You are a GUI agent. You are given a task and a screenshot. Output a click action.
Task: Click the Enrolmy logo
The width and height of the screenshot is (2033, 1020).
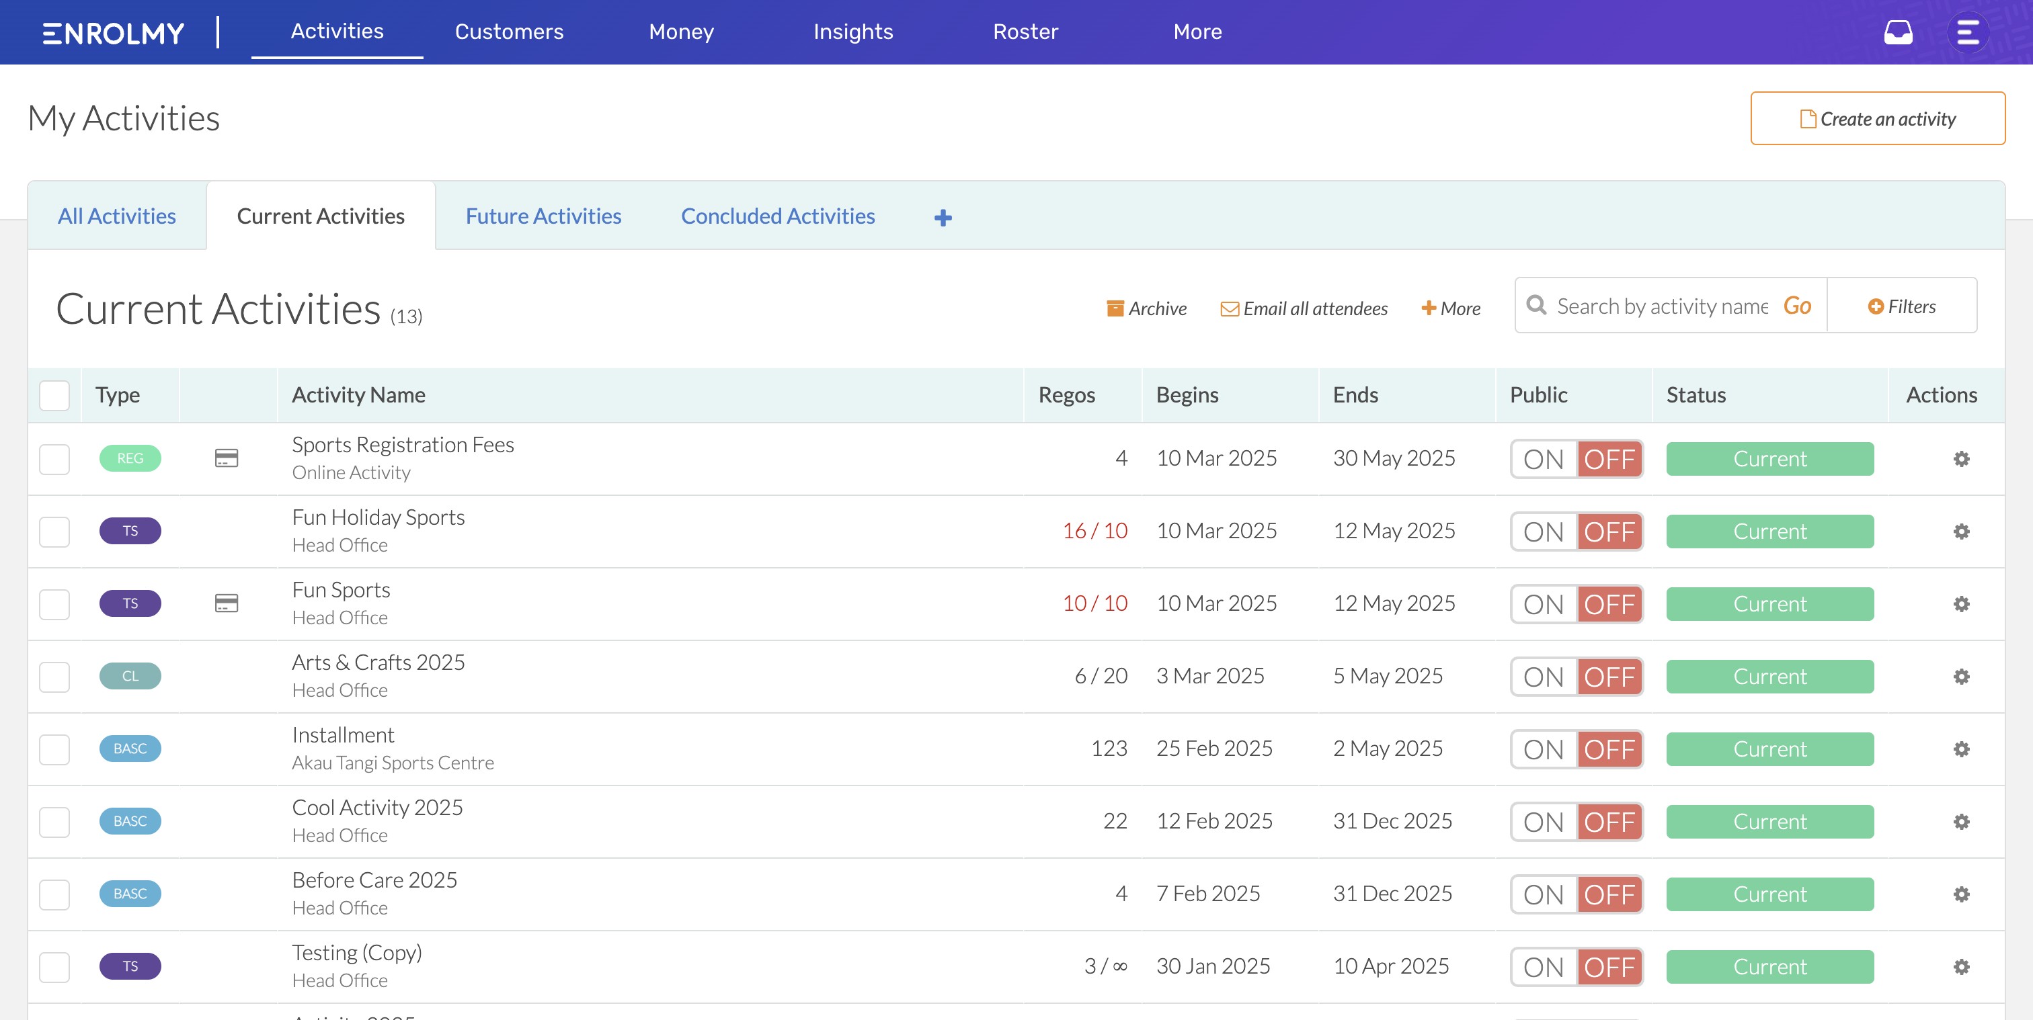(113, 32)
